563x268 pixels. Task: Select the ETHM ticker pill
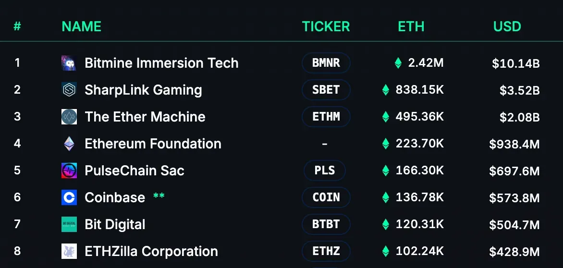[326, 117]
